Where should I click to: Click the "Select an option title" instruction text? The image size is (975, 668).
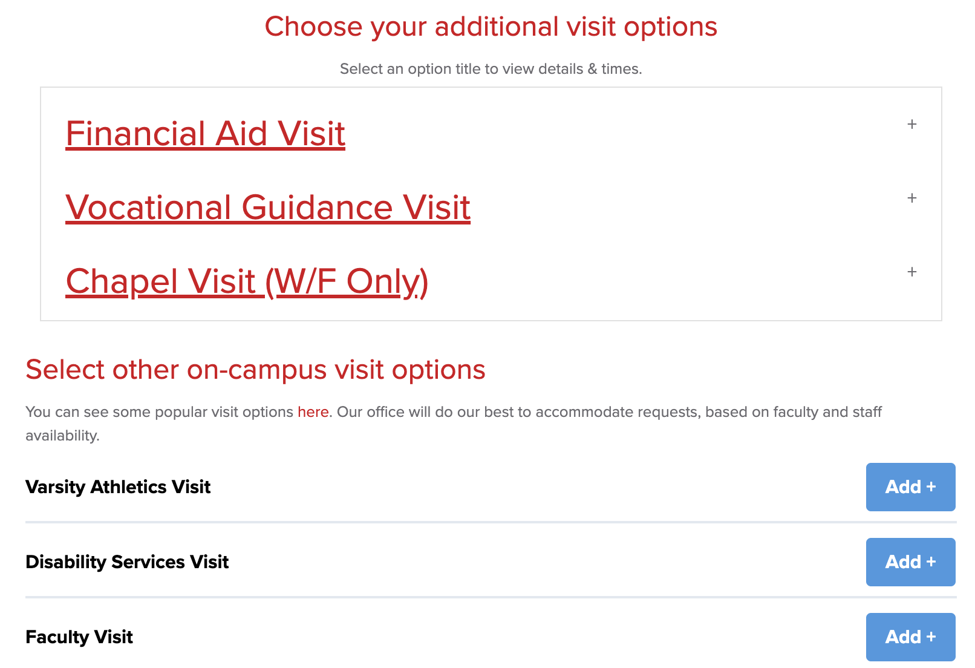(491, 69)
